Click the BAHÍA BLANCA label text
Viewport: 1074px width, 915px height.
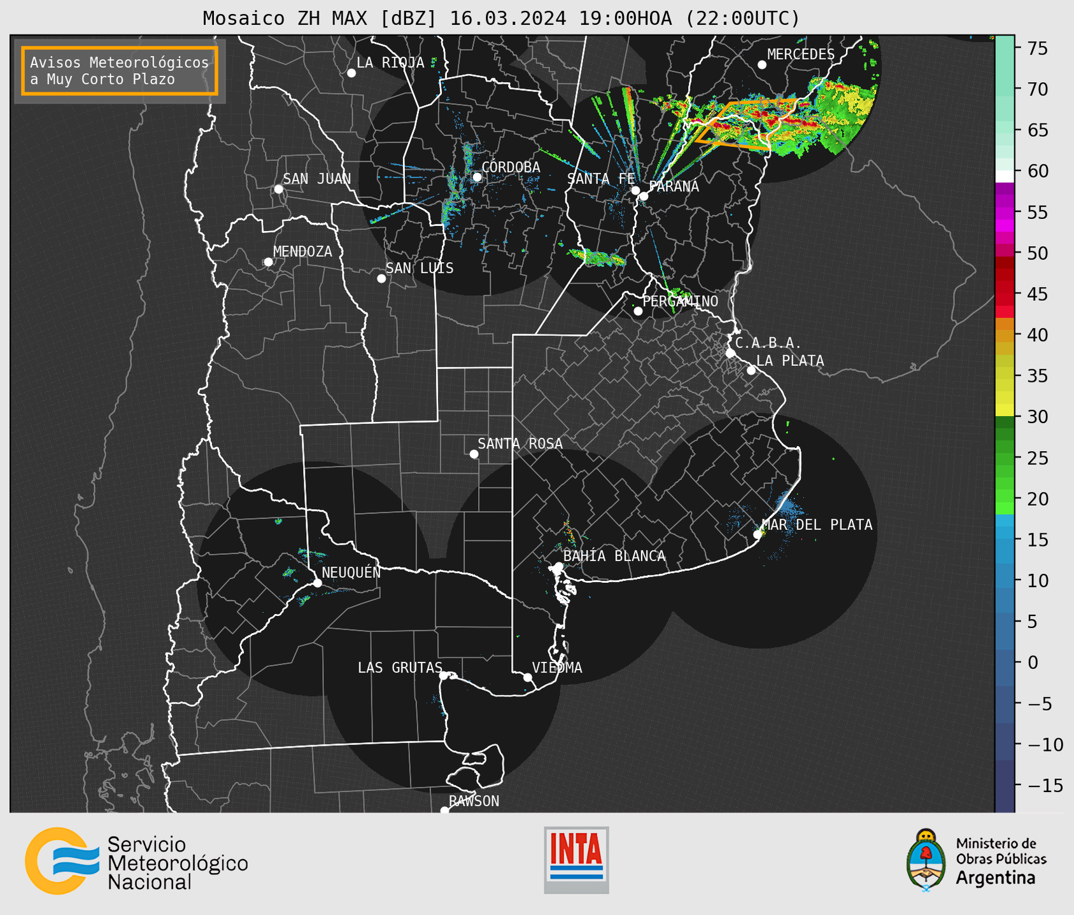pyautogui.click(x=614, y=556)
